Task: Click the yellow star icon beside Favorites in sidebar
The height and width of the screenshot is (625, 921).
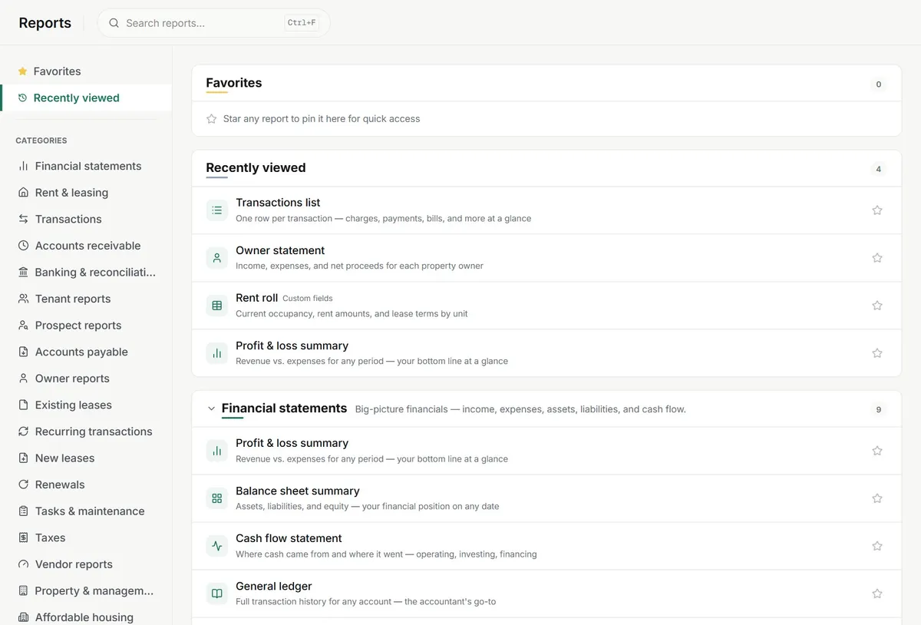Action: click(22, 71)
